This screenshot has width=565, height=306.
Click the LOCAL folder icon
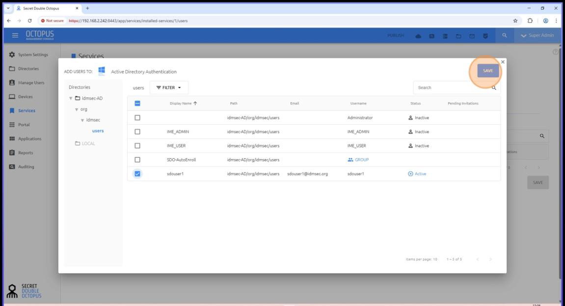click(78, 143)
